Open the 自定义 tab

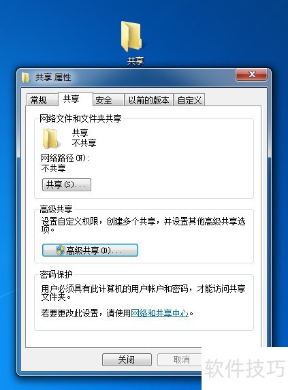[189, 100]
